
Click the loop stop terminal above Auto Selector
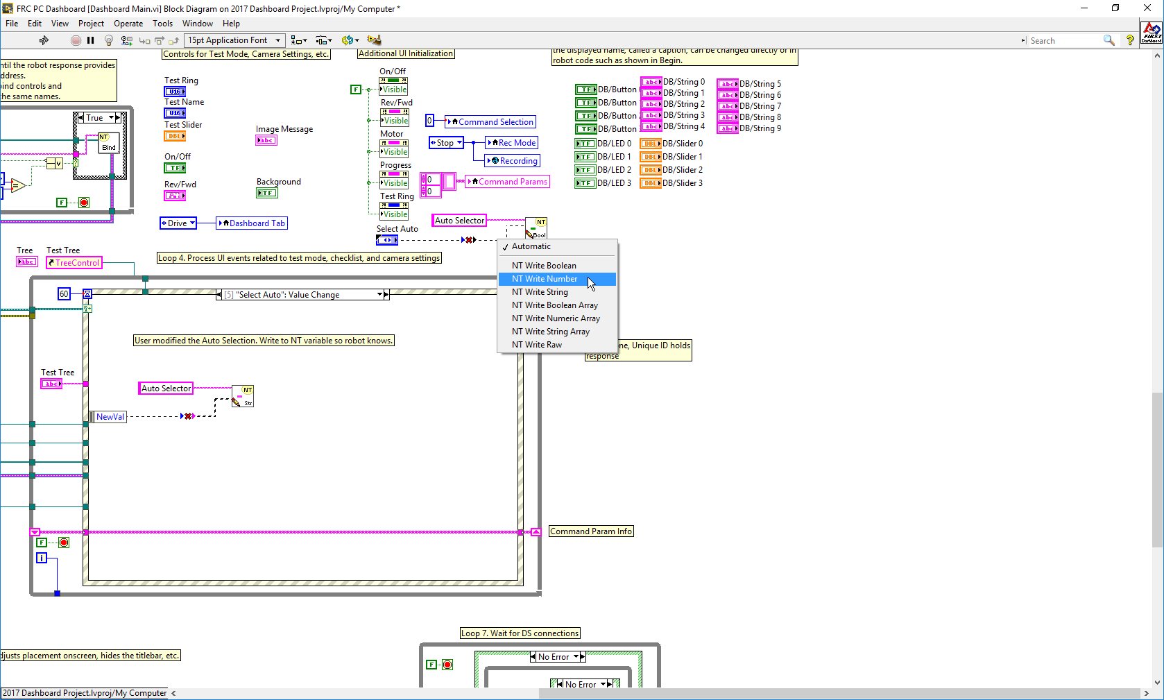pos(84,203)
